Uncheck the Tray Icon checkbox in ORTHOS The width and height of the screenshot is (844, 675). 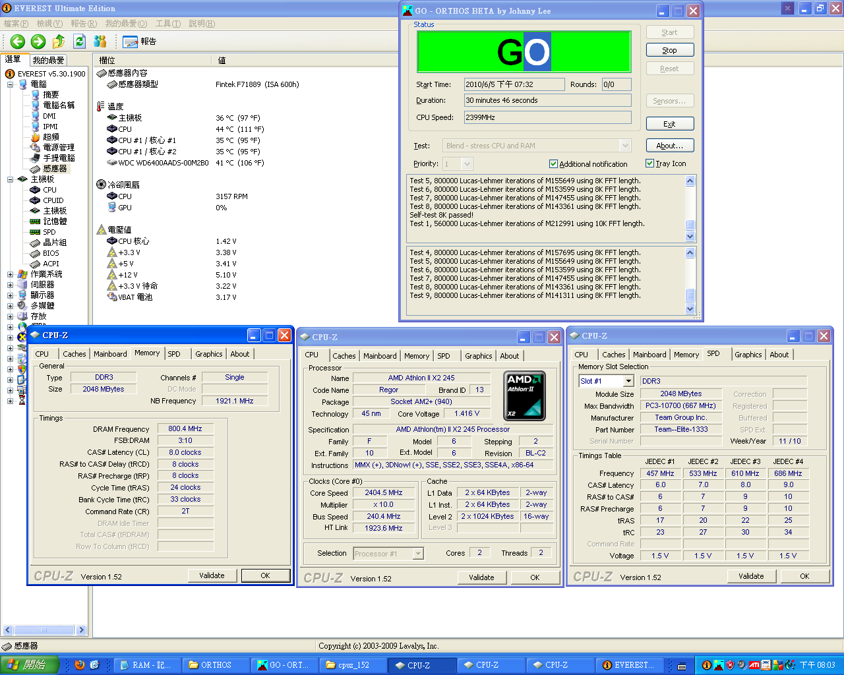649,163
